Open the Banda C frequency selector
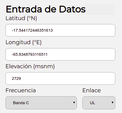The image size is (122, 113). 41,103
